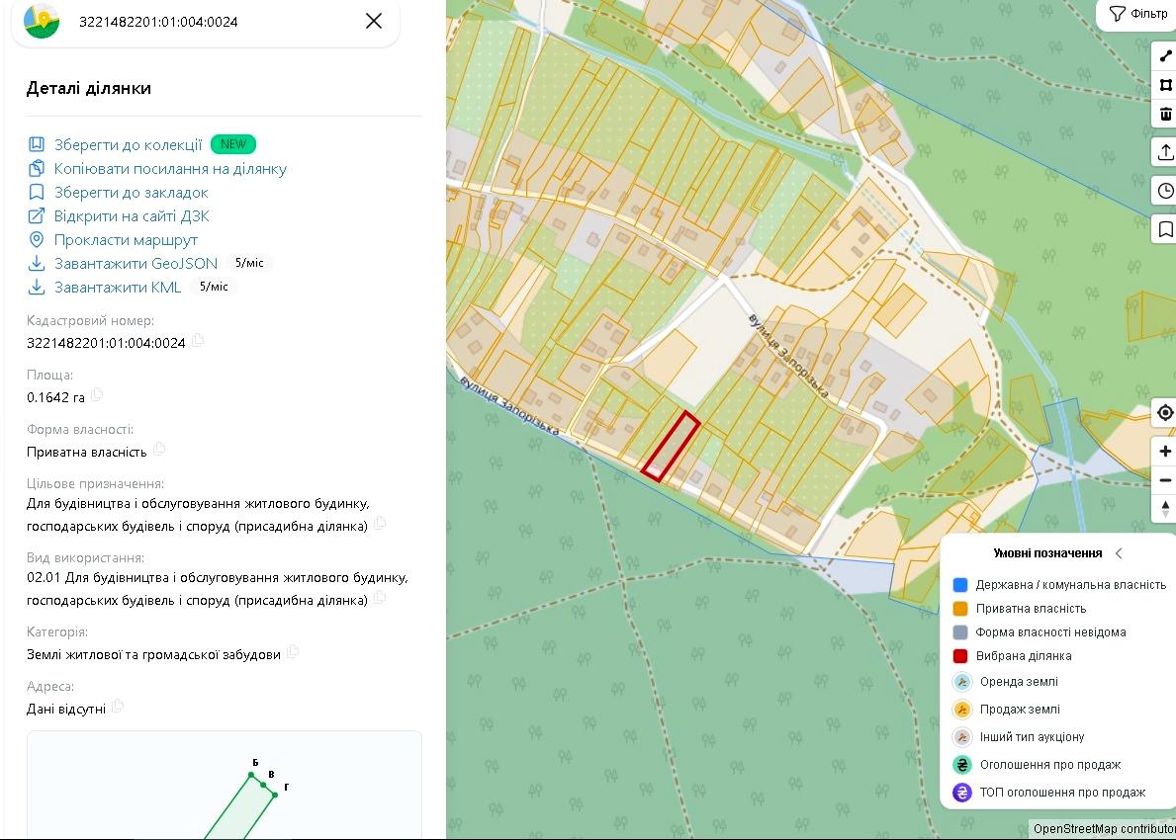Copy the Вид використання text
Image resolution: width=1176 pixels, height=840 pixels.
(x=380, y=597)
